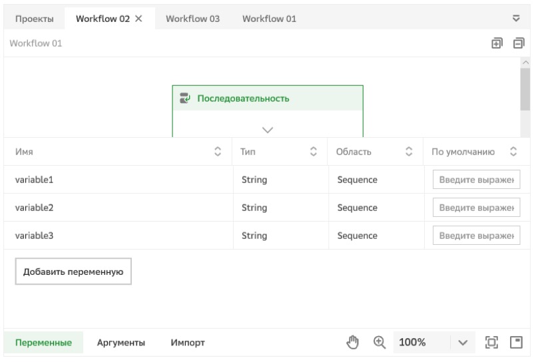Screen dimensions: 534x362
Task: Sort variables by Тип column
Action: (313, 152)
